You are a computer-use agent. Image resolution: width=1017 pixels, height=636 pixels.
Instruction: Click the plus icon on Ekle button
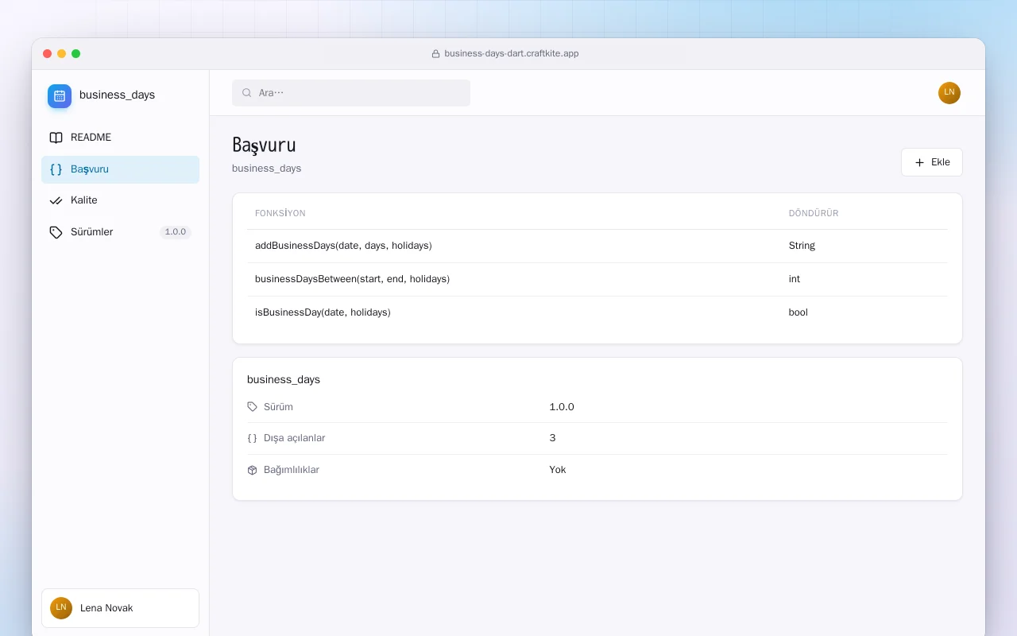pos(920,162)
